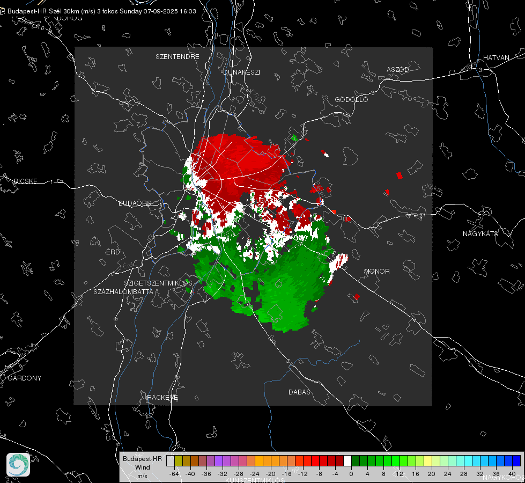This screenshot has height=483, width=525.
Task: Select the pale yellow swatch left of 20
Action: (428, 460)
